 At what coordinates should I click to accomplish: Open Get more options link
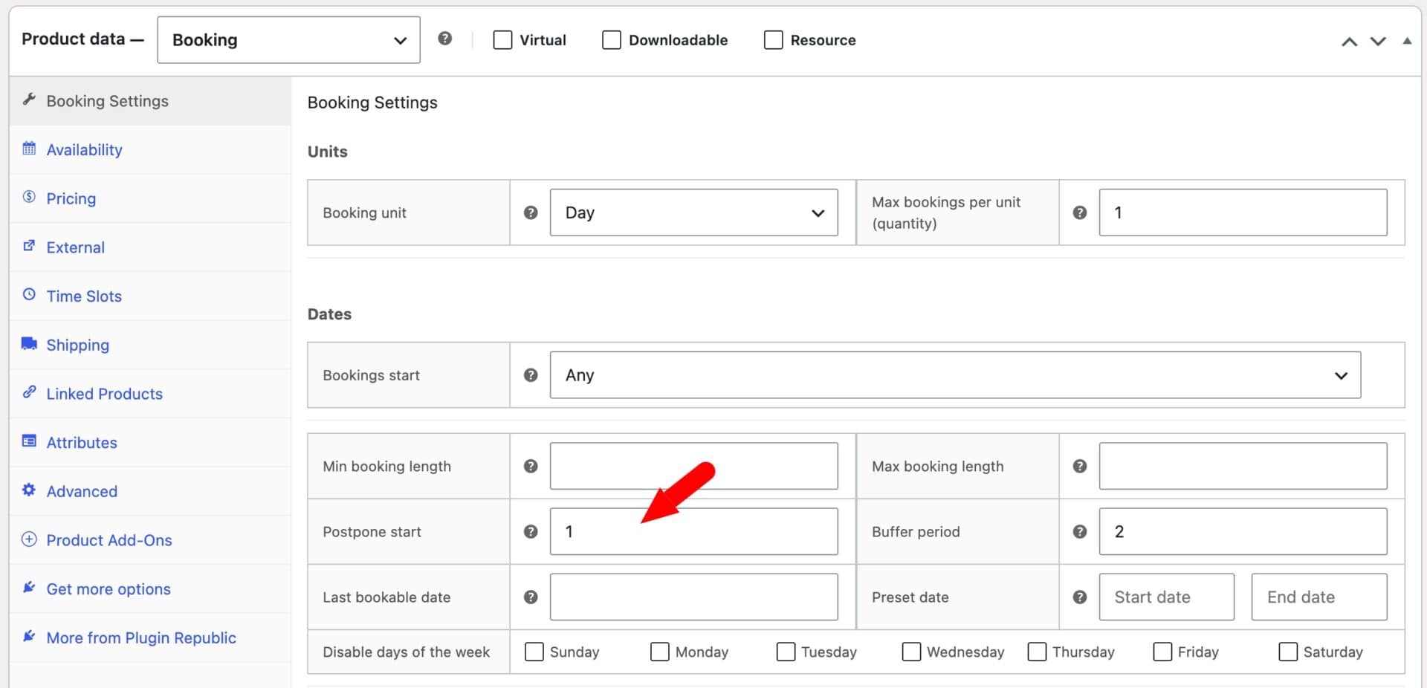tap(109, 589)
